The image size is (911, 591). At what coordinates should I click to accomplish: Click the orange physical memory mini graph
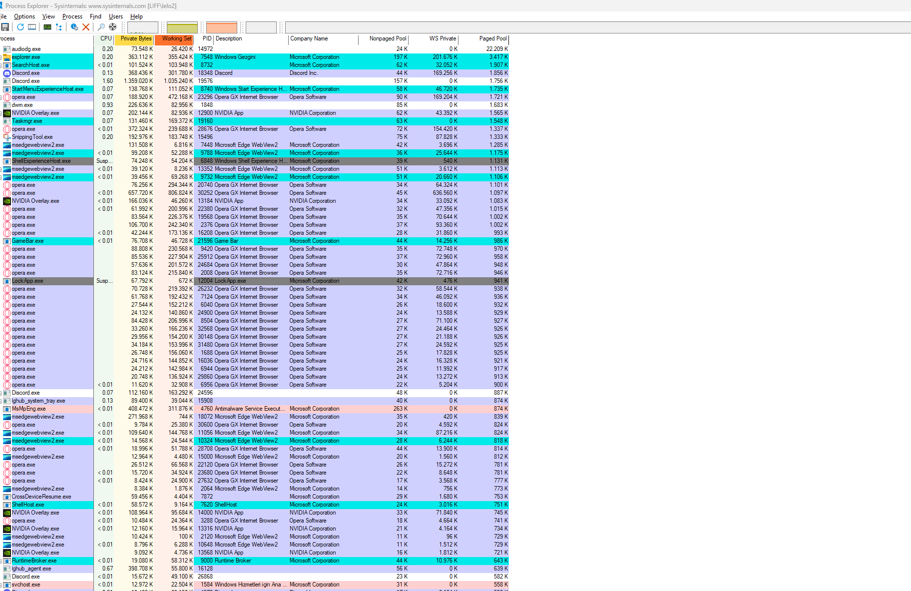point(222,27)
